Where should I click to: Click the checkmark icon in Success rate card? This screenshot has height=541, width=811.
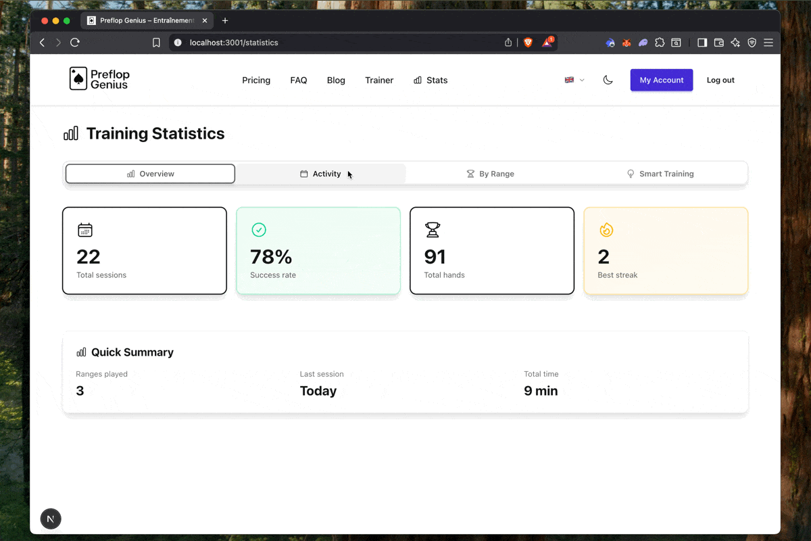(x=259, y=230)
